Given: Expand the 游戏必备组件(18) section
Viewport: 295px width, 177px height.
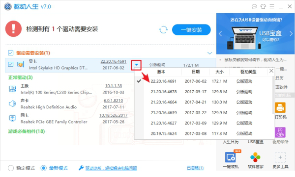Looking at the screenshot, I should pos(27,131).
